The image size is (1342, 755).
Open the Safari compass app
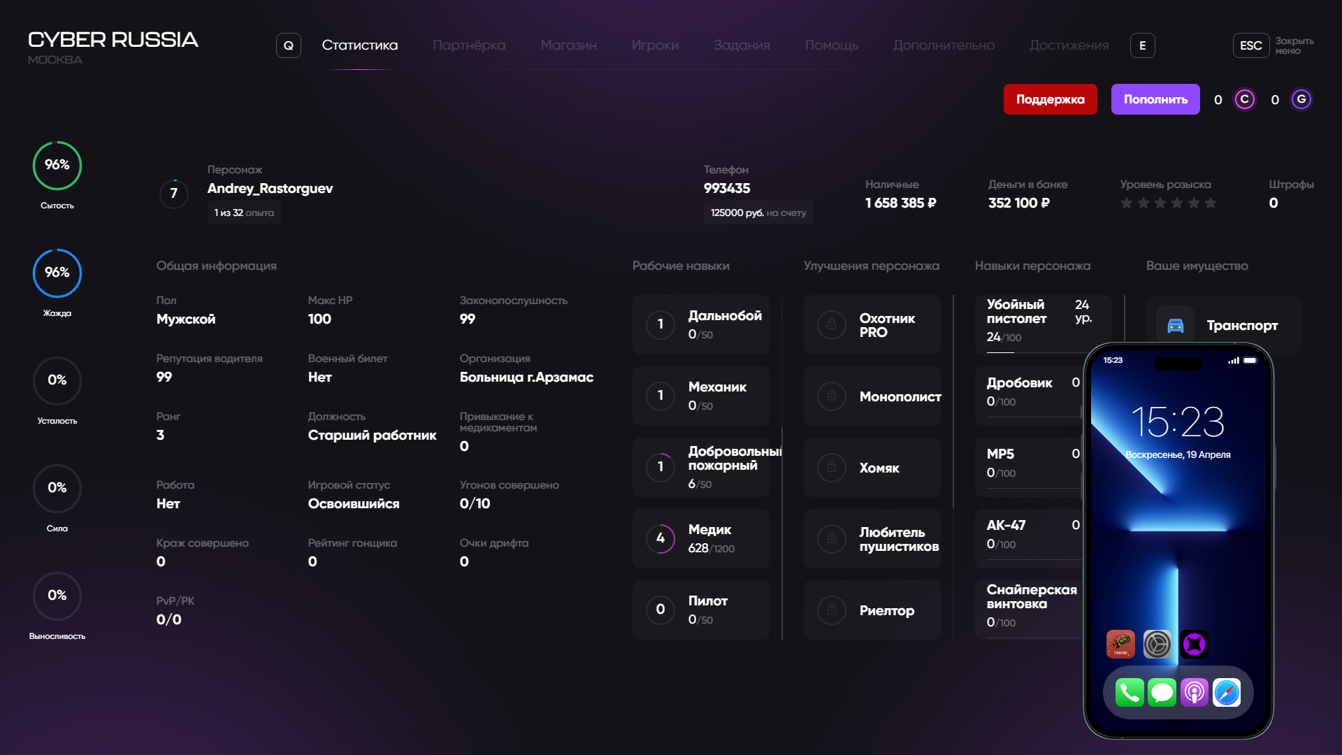click(1227, 693)
